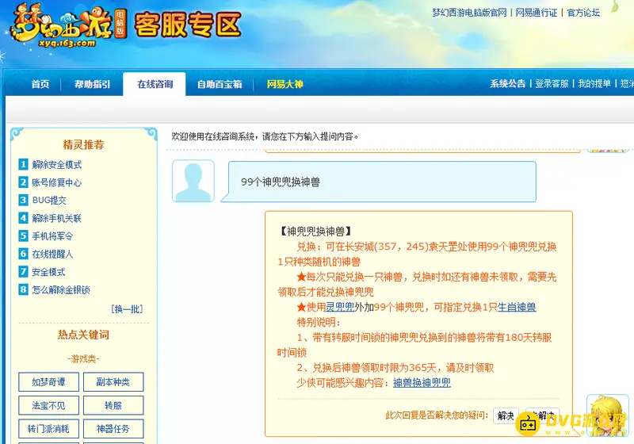This screenshot has height=444, width=634.
Task: Click [换一批] to refresh recommendations
Action: coord(127,309)
